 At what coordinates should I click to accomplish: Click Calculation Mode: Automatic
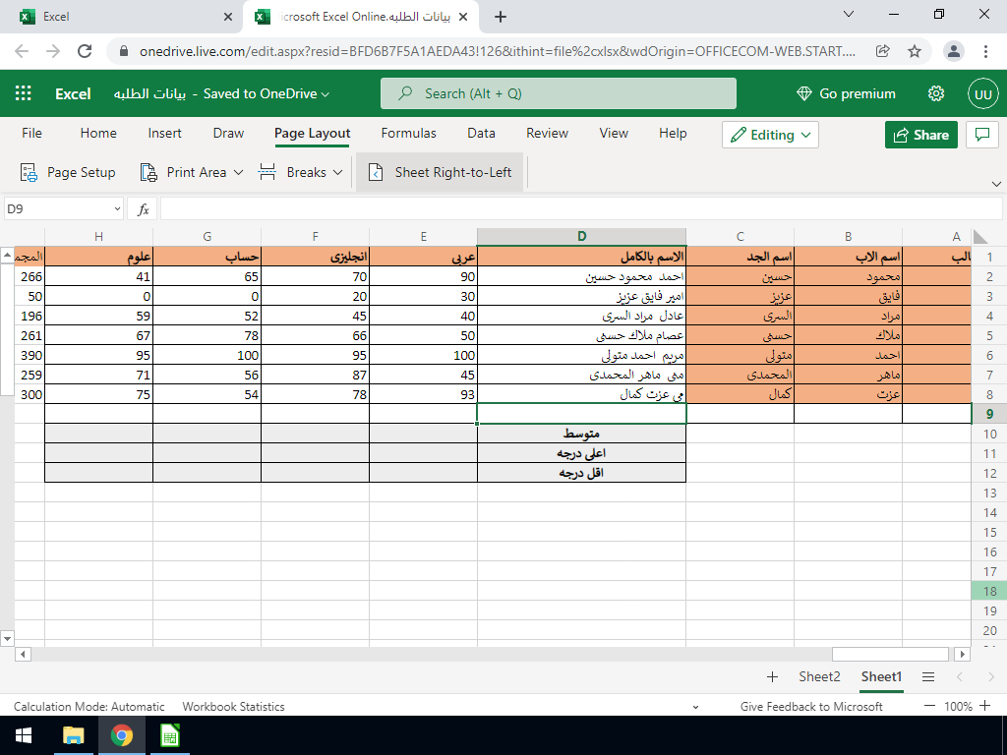click(89, 706)
